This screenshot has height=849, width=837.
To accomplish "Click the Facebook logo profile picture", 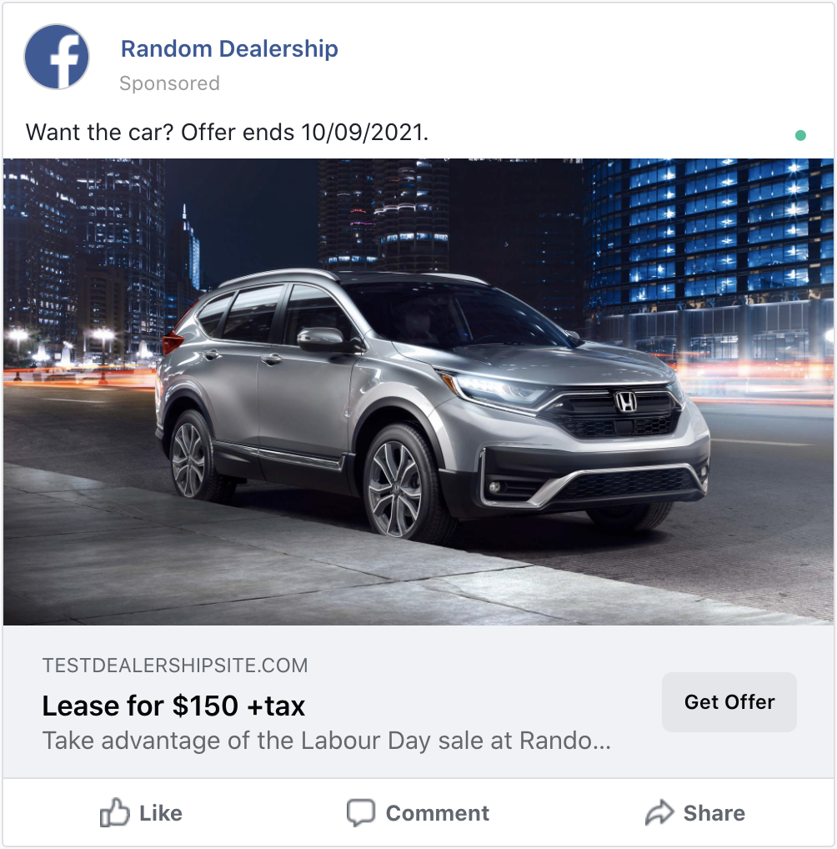I will pos(57,57).
